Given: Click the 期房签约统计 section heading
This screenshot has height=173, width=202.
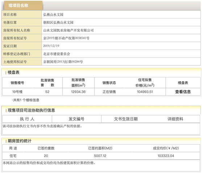Looking at the screenshot, I should click(20, 141).
